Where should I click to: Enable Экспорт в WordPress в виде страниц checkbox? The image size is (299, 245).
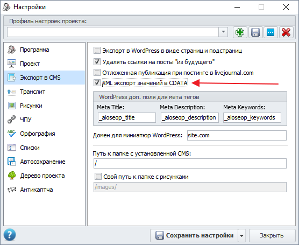(97, 51)
